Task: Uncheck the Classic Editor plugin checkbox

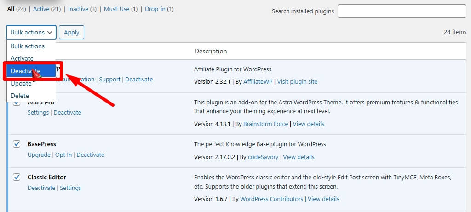Action: 17,177
